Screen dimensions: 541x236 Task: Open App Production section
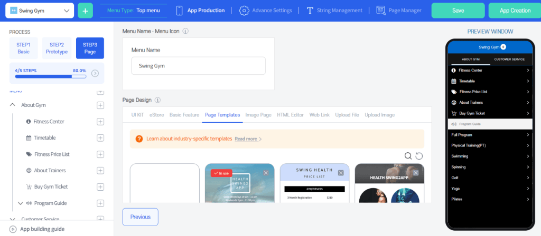pos(200,11)
